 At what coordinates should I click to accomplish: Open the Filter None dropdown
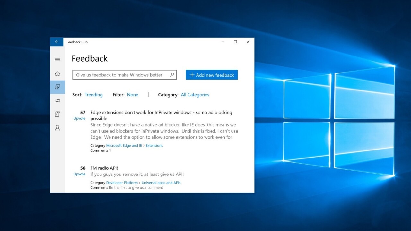click(x=132, y=95)
